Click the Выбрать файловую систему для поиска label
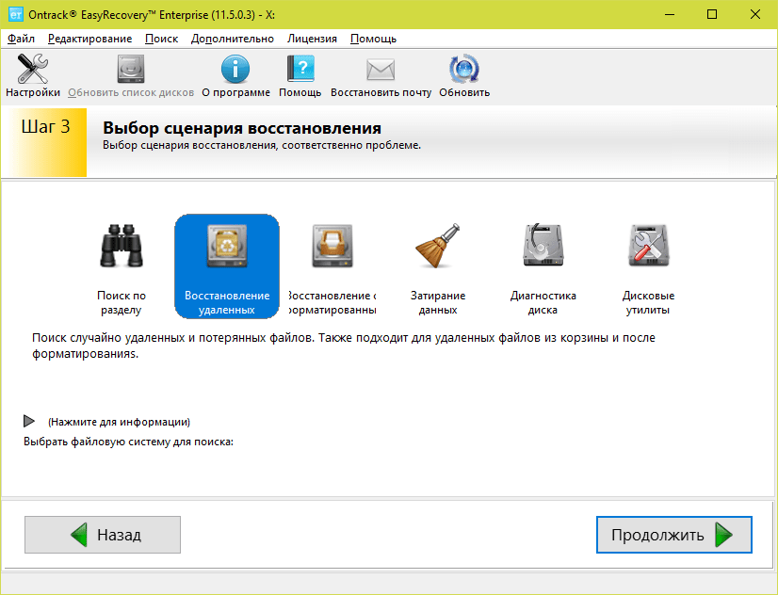Viewport: 778px width, 595px height. coord(128,442)
